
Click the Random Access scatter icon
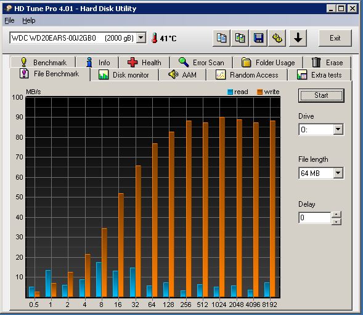click(221, 74)
